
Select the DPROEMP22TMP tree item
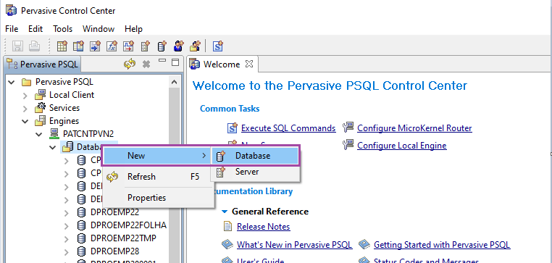tap(123, 238)
